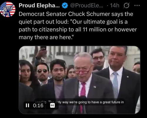Screen dimensions: 147x118
Task: Click the 14h post timestamp
Action: [115, 6]
